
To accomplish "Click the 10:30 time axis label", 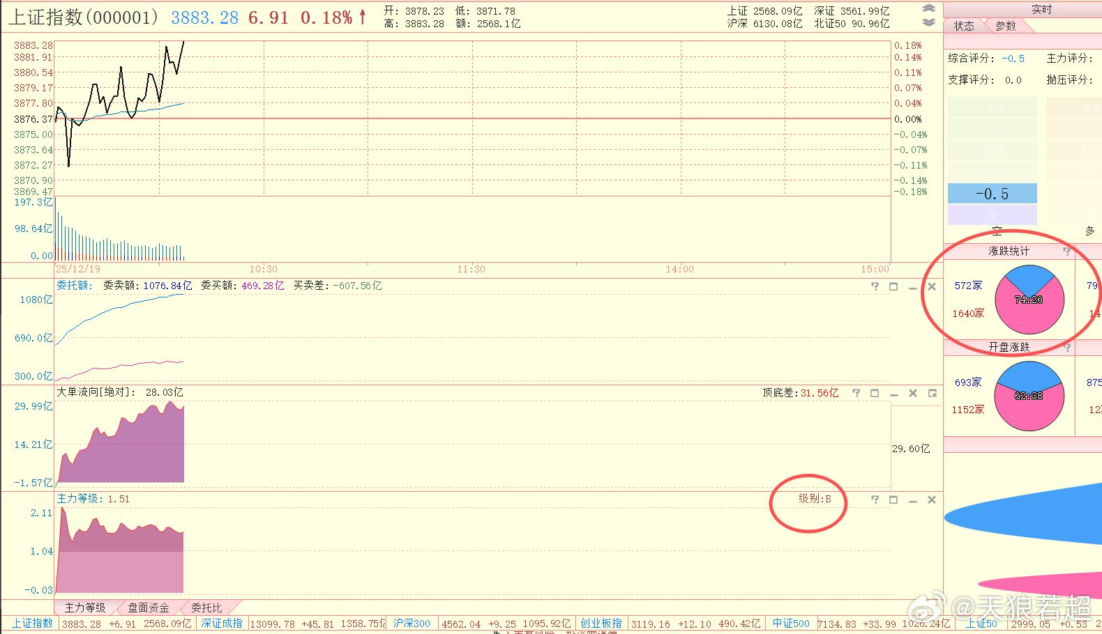I will tap(263, 269).
